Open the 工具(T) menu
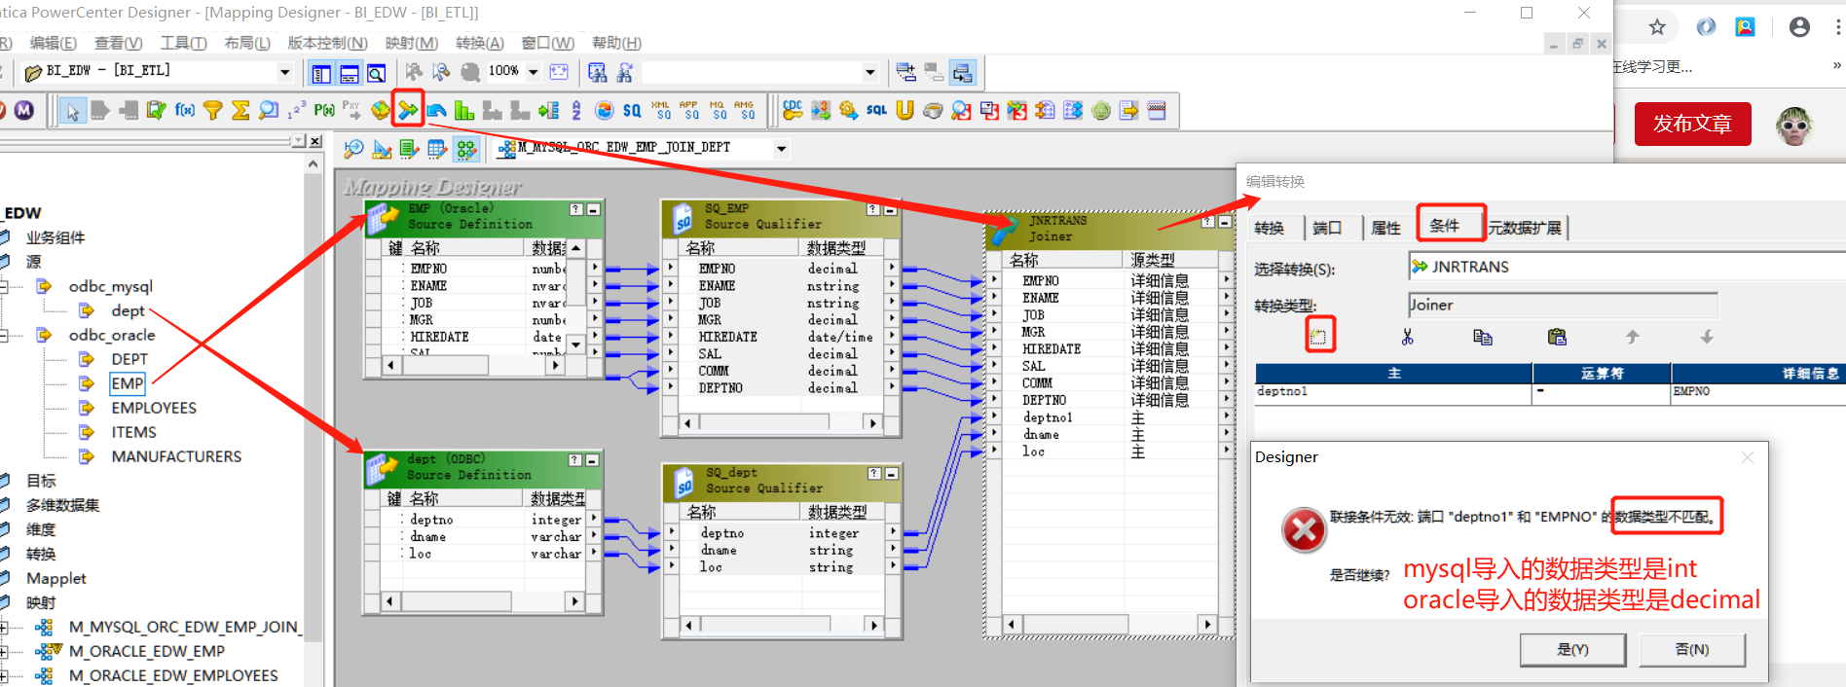 point(183,43)
